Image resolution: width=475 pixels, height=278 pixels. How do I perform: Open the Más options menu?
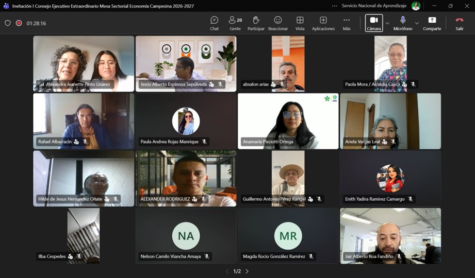point(347,23)
